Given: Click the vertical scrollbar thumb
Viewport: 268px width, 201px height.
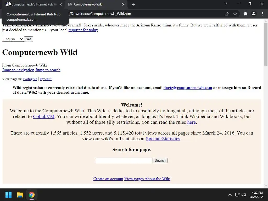Looking at the screenshot, I should (x=266, y=44).
